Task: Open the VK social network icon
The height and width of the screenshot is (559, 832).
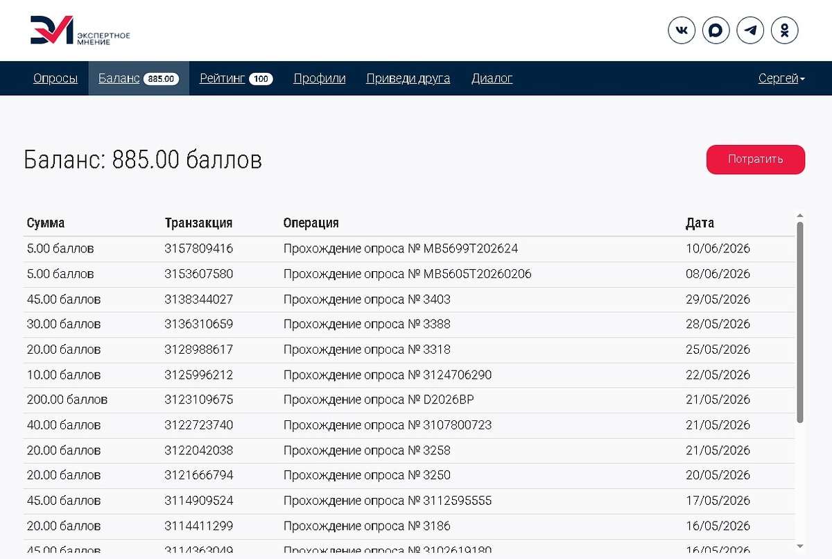Action: 682,31
